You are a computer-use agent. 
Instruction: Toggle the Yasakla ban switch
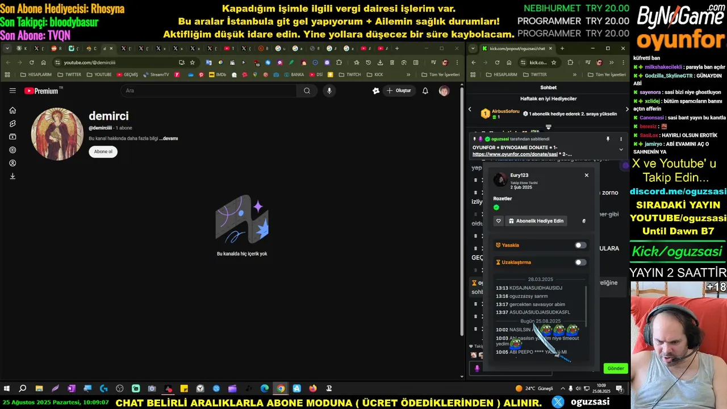tap(580, 245)
